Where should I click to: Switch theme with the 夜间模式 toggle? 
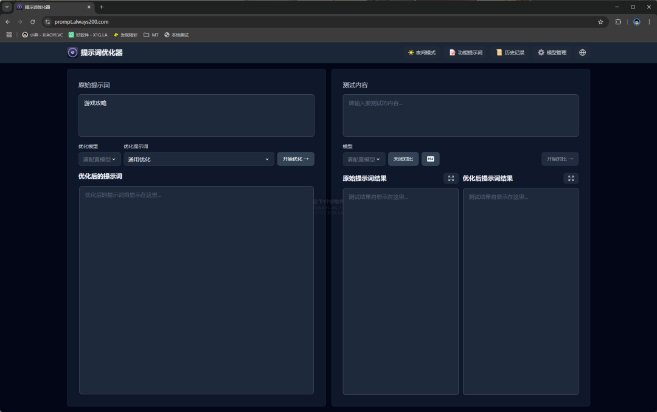tap(422, 53)
